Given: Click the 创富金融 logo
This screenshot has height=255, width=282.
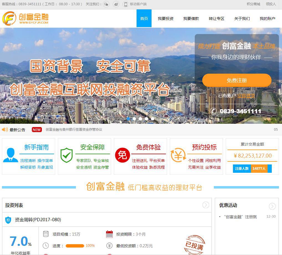Looking at the screenshot, I should click(25, 19).
